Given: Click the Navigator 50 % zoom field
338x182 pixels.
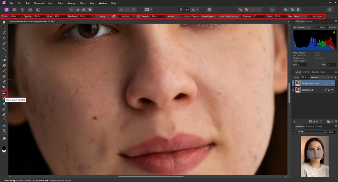Looking at the screenshot, I should click(x=332, y=132).
